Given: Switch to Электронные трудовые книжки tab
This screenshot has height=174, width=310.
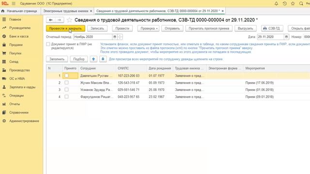Looking at the screenshot, I should click(x=66, y=11).
